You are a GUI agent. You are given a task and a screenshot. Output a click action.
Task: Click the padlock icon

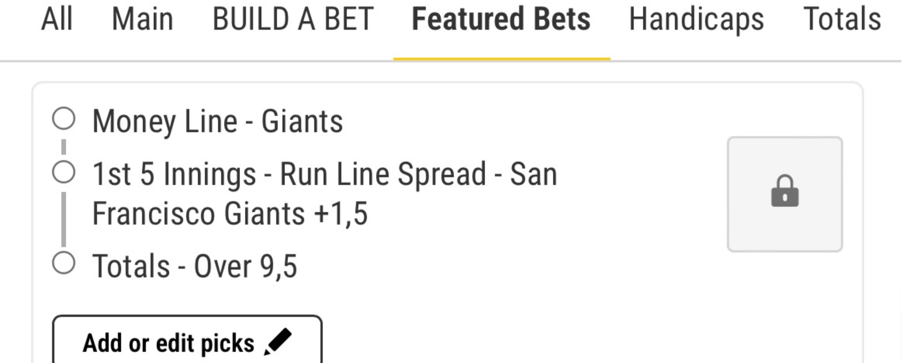pyautogui.click(x=785, y=191)
